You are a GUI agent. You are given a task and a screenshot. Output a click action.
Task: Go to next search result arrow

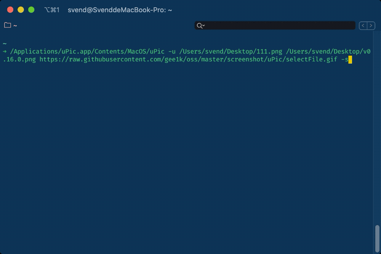click(371, 26)
